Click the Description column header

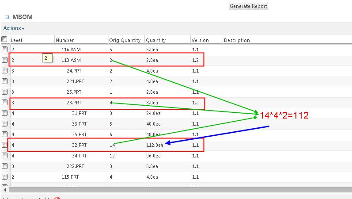pos(237,40)
